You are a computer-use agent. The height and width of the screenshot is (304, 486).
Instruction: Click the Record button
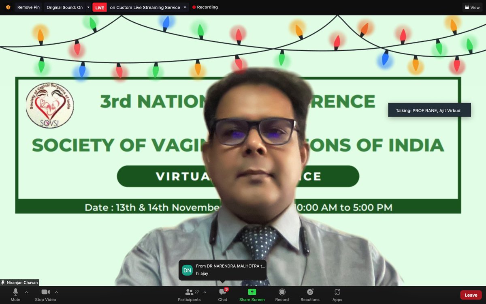(x=282, y=295)
